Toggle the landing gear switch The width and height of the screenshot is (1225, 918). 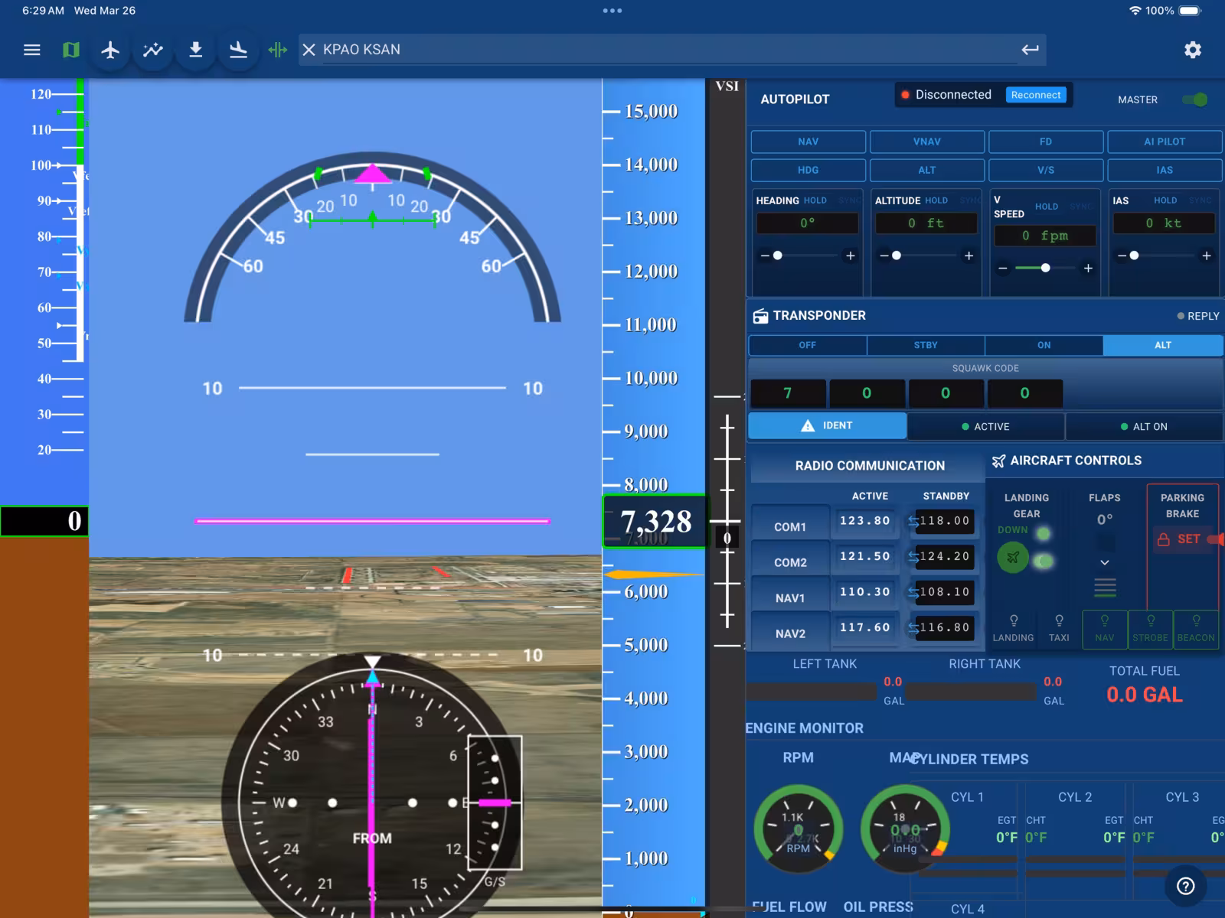(1041, 561)
